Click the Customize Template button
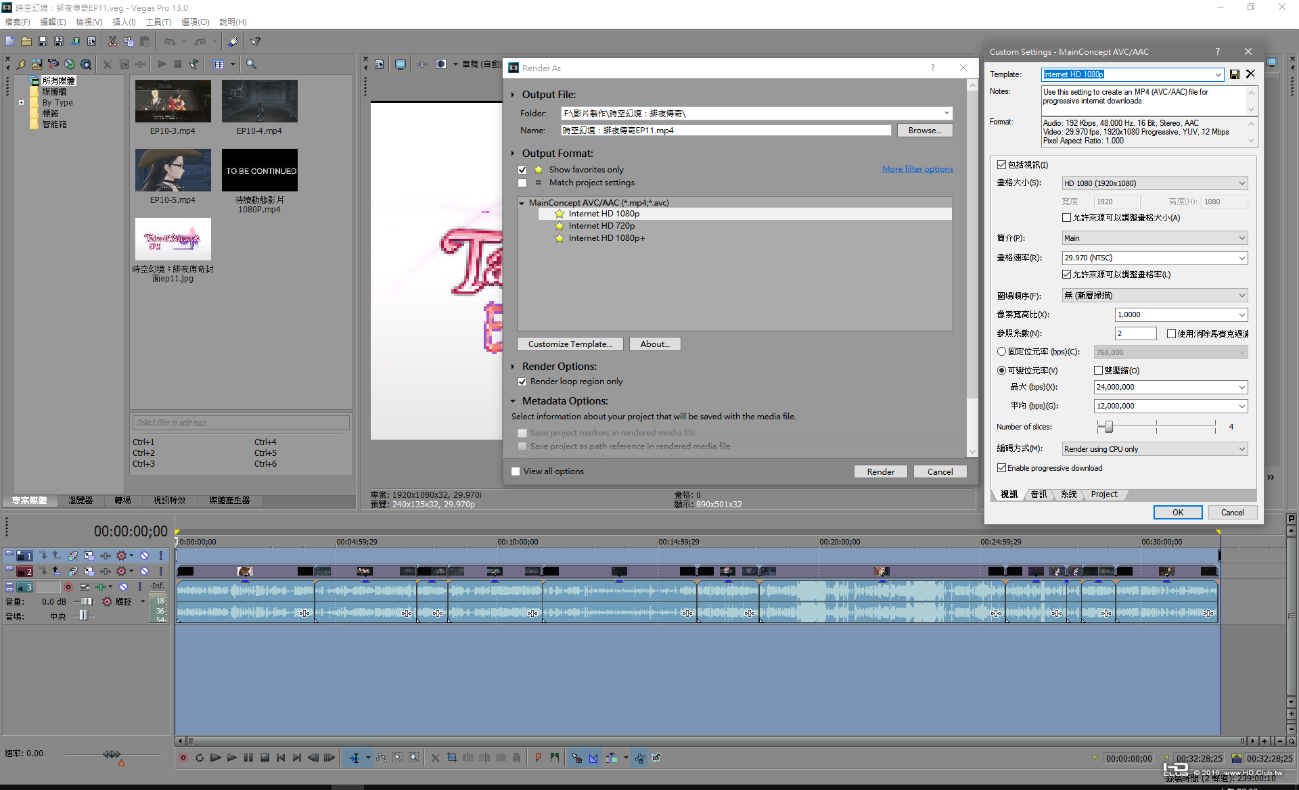 pyautogui.click(x=570, y=344)
